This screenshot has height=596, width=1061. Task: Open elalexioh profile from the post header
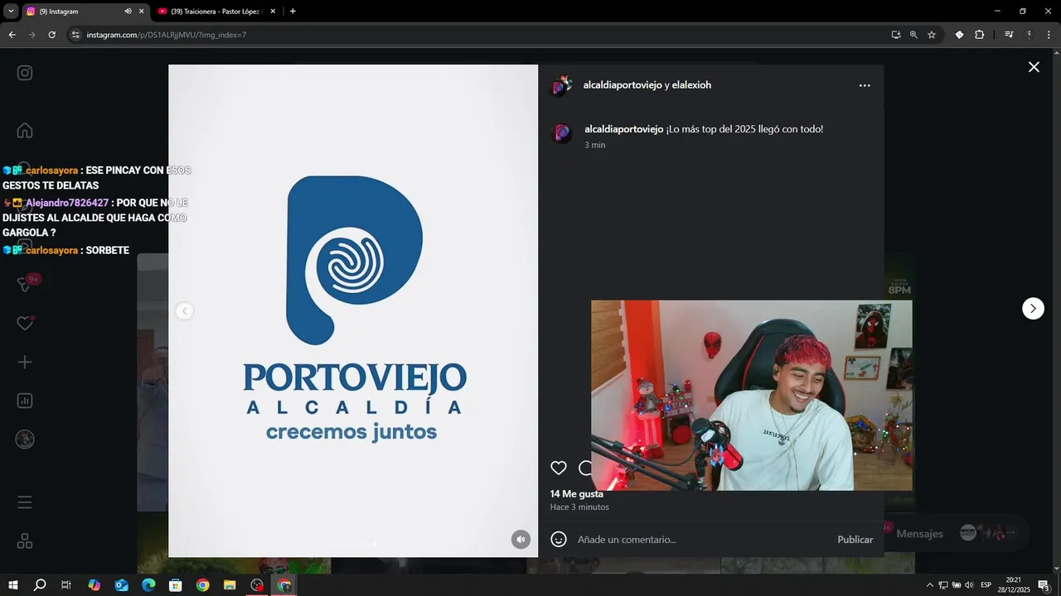[691, 85]
